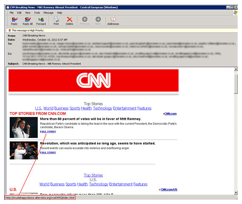Click the Reply toolbar icon

tap(14, 21)
